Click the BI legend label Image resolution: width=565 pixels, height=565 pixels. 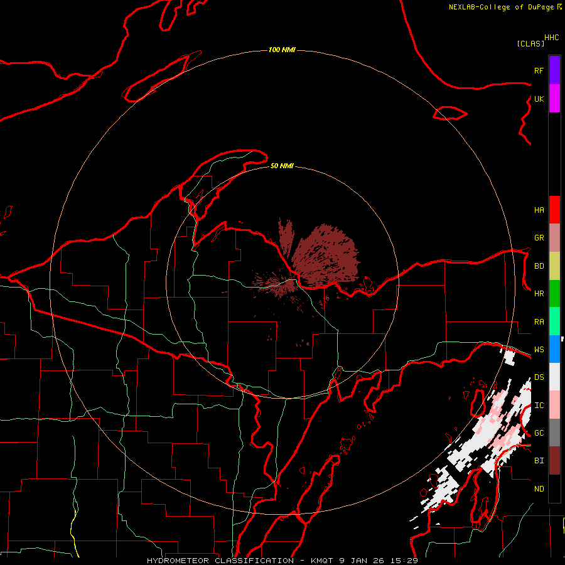pyautogui.click(x=539, y=461)
